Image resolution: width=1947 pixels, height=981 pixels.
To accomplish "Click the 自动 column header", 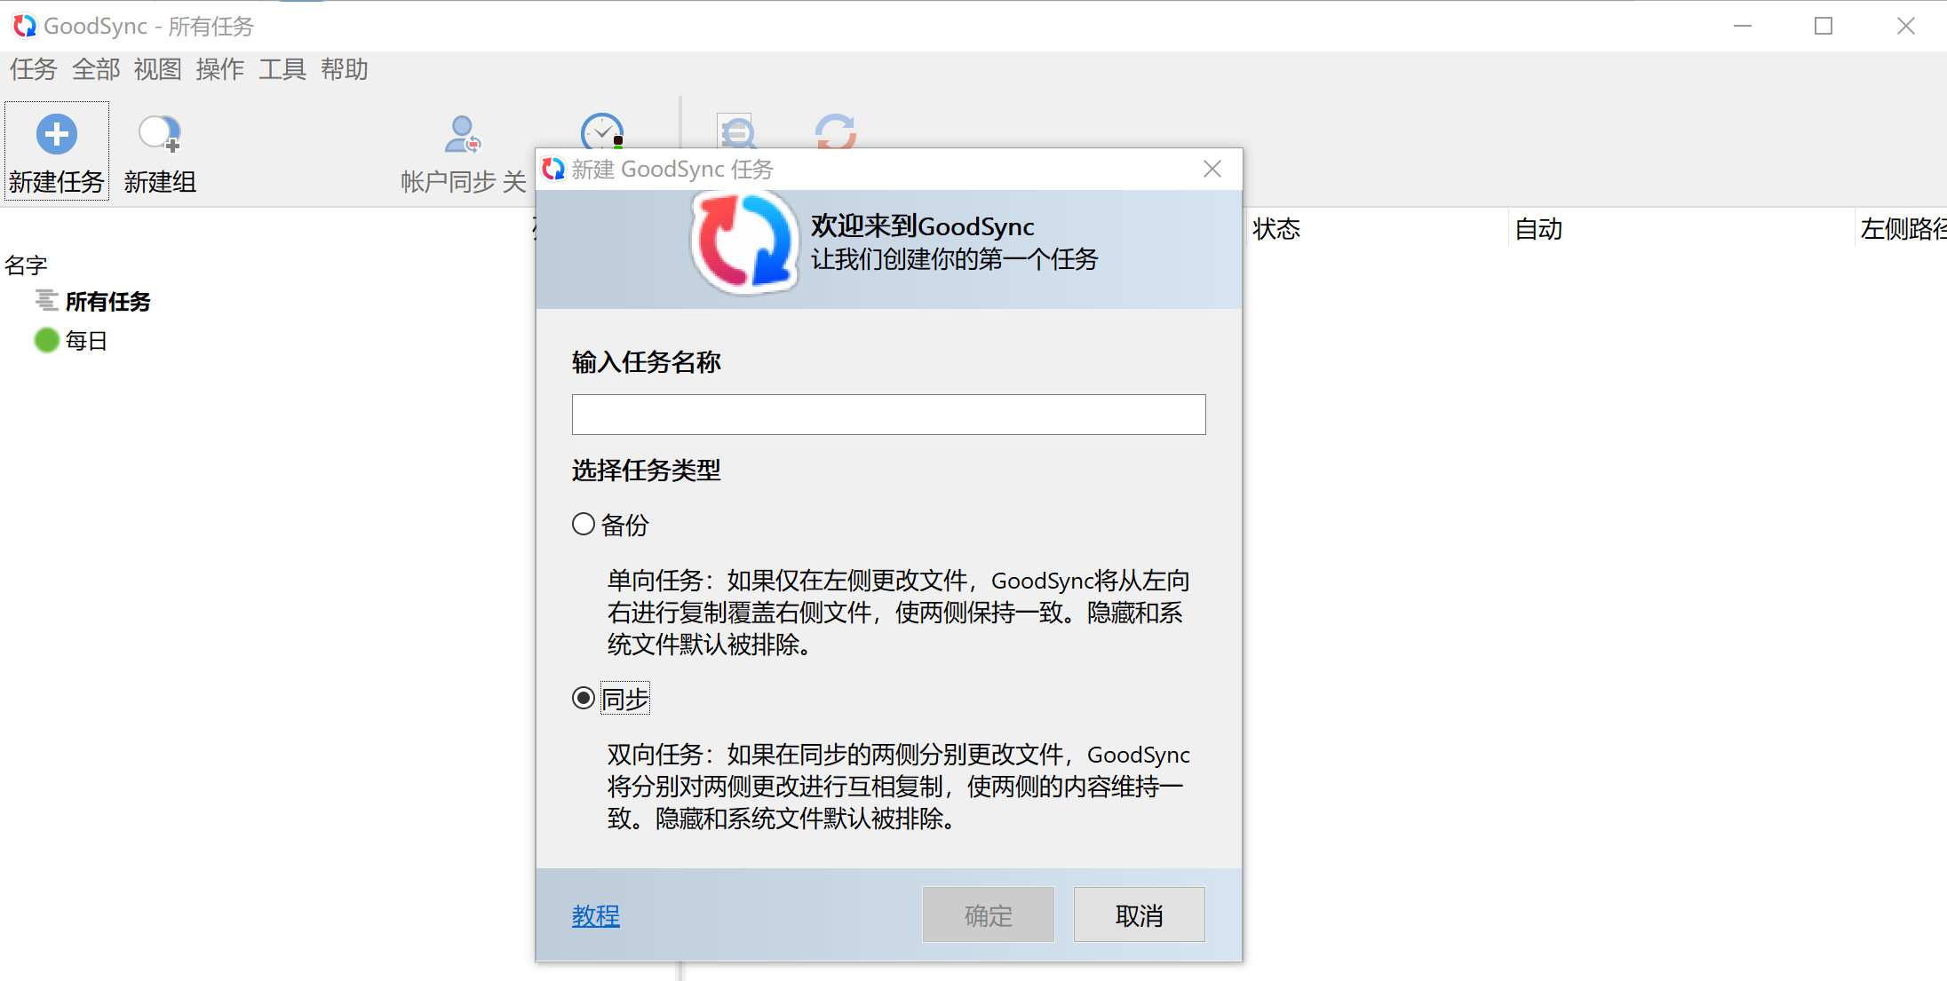I will point(1538,229).
